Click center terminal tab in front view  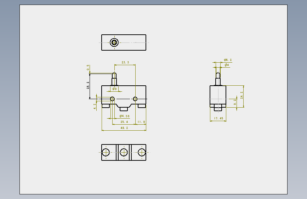pos(124,109)
